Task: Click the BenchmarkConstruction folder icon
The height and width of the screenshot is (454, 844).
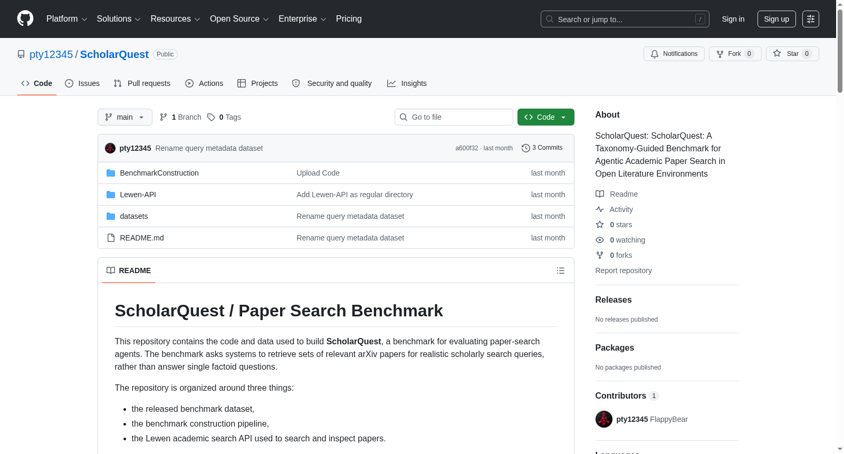Action: point(111,173)
